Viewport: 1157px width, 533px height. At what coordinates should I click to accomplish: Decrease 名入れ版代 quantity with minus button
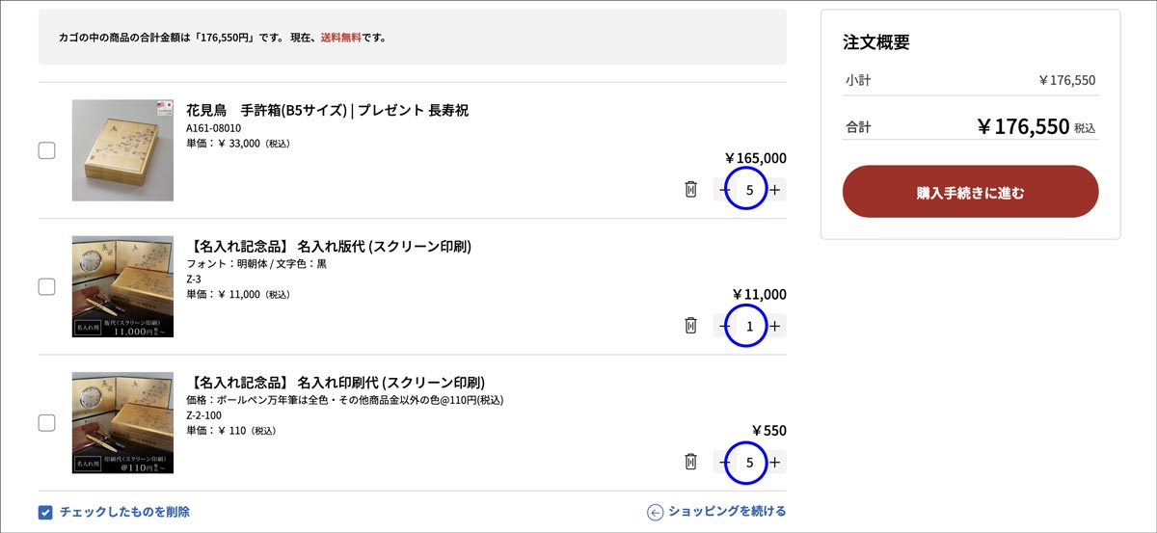pyautogui.click(x=724, y=326)
